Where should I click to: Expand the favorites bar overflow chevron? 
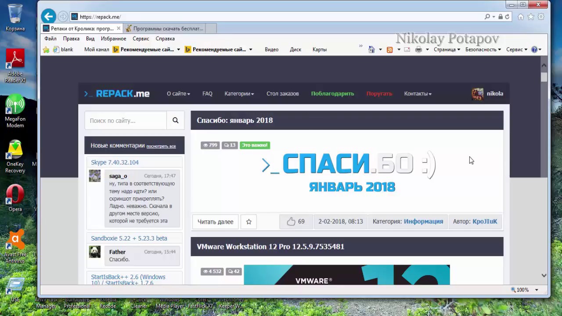pos(361,46)
